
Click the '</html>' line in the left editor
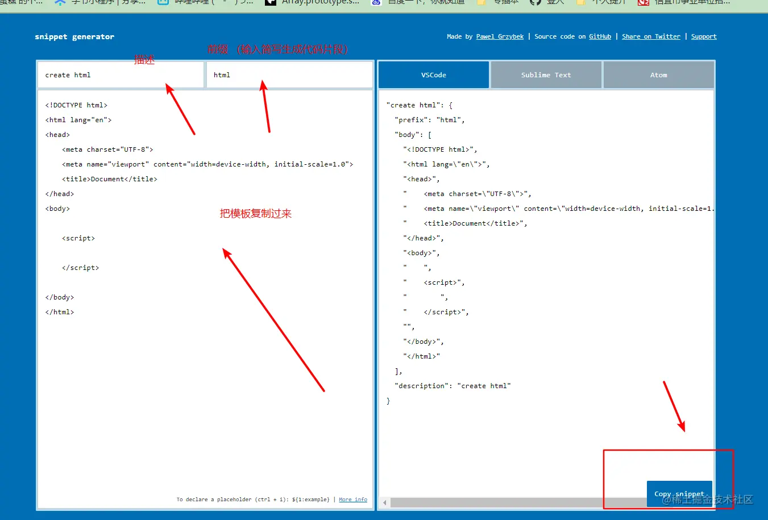tap(60, 312)
